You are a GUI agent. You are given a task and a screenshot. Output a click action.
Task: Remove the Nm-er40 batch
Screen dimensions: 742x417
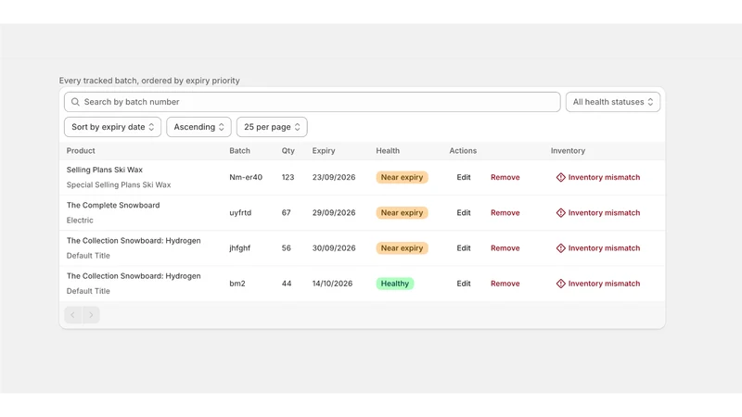tap(505, 177)
